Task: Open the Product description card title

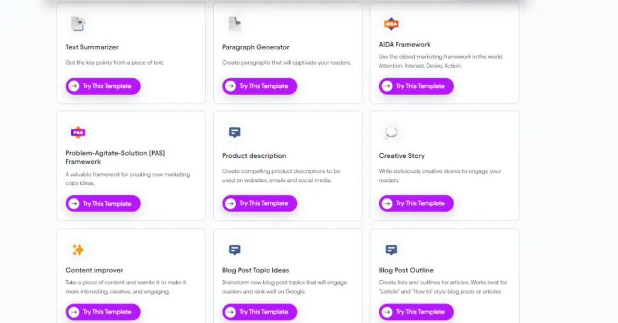Action: [x=254, y=156]
